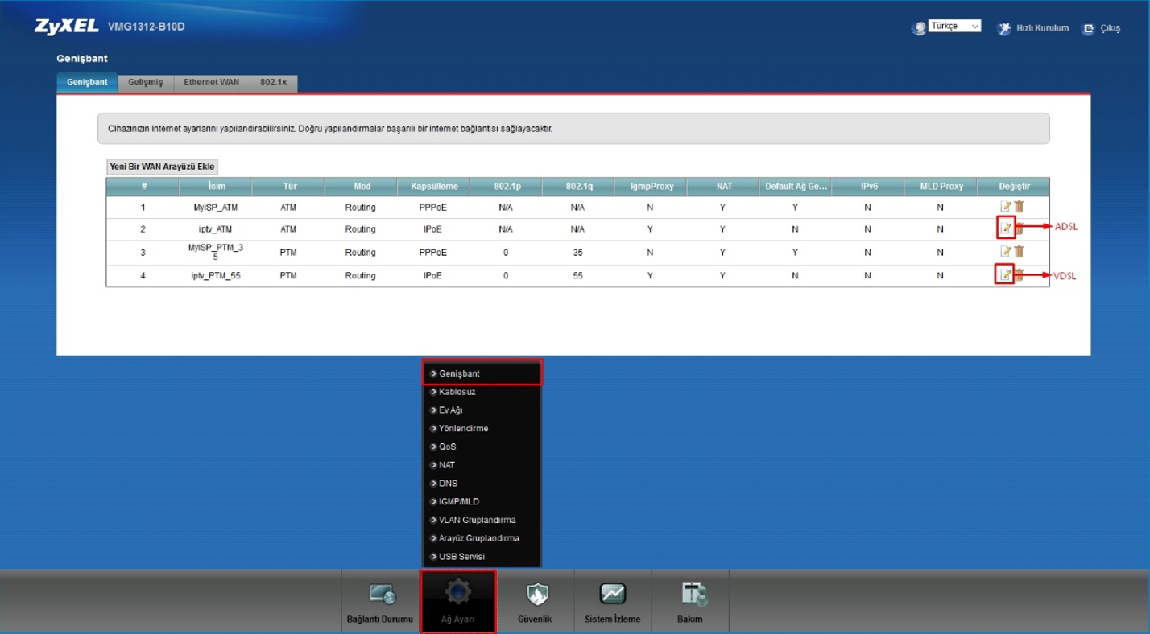The height and width of the screenshot is (634, 1150).
Task: Switch to the Gelişmiş tab
Action: 146,82
